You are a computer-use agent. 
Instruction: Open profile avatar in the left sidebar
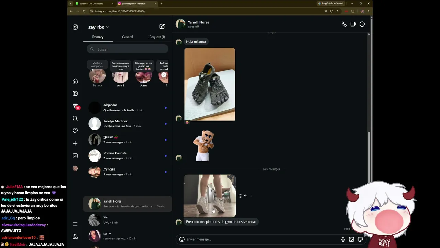(75, 168)
